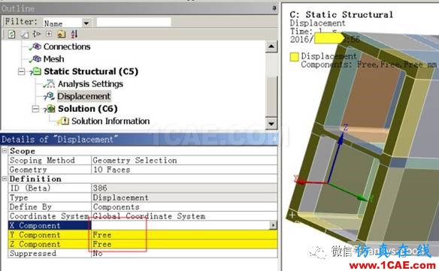The width and height of the screenshot is (439, 271).
Task: Click the Suppressed row label
Action: pos(33,254)
